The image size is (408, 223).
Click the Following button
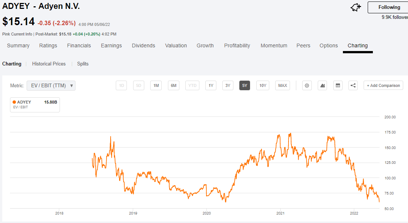tap(389, 7)
